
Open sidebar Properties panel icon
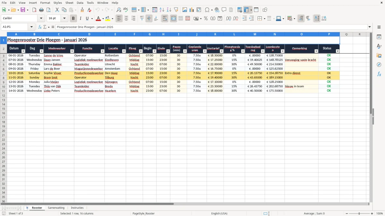point(379,37)
